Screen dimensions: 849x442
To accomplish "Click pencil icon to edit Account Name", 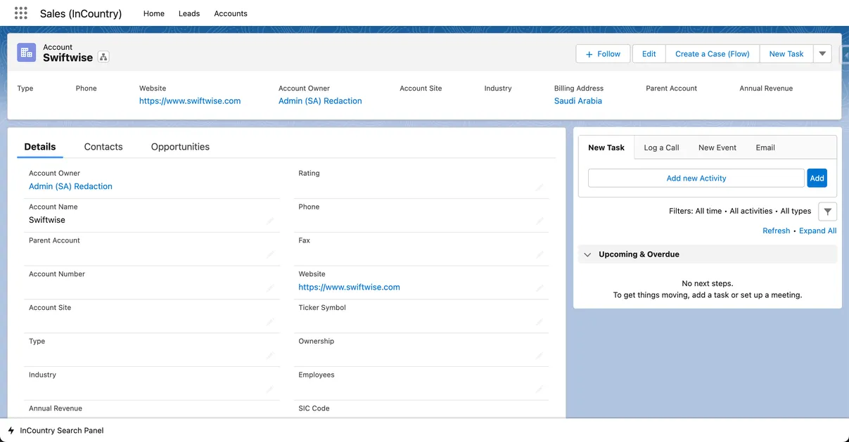I will pos(270,221).
